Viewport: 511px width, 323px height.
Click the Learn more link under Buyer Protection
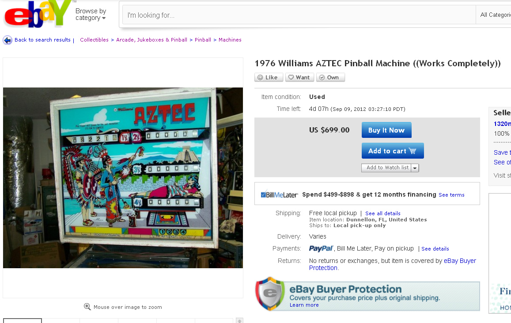[x=304, y=305]
